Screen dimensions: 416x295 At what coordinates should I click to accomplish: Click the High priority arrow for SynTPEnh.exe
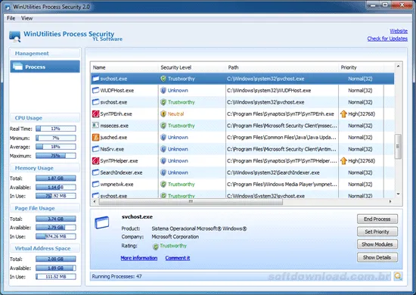(343, 113)
